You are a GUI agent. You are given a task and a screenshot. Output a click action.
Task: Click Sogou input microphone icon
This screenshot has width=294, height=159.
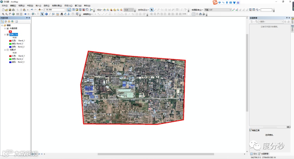(x=227, y=3)
